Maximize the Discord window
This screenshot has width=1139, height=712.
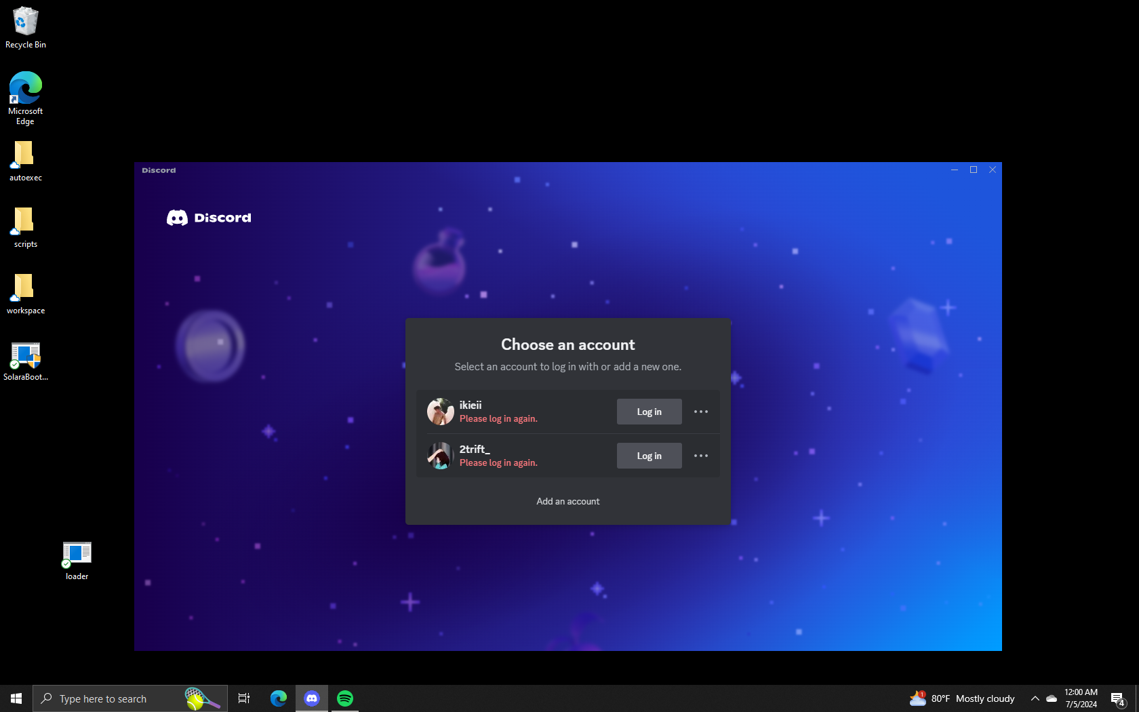pos(974,170)
